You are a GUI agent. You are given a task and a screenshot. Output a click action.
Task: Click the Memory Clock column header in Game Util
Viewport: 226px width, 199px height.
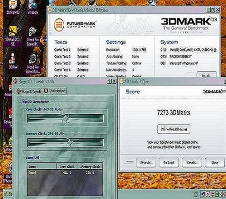tap(90, 167)
